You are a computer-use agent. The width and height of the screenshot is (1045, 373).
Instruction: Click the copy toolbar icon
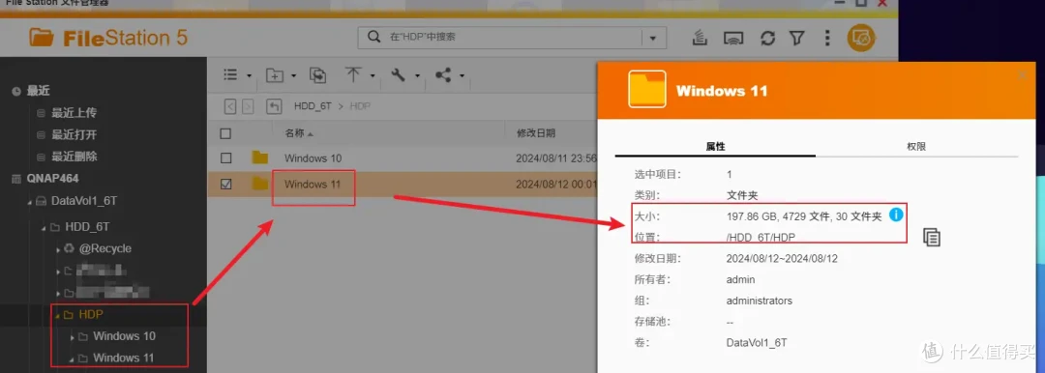click(318, 75)
